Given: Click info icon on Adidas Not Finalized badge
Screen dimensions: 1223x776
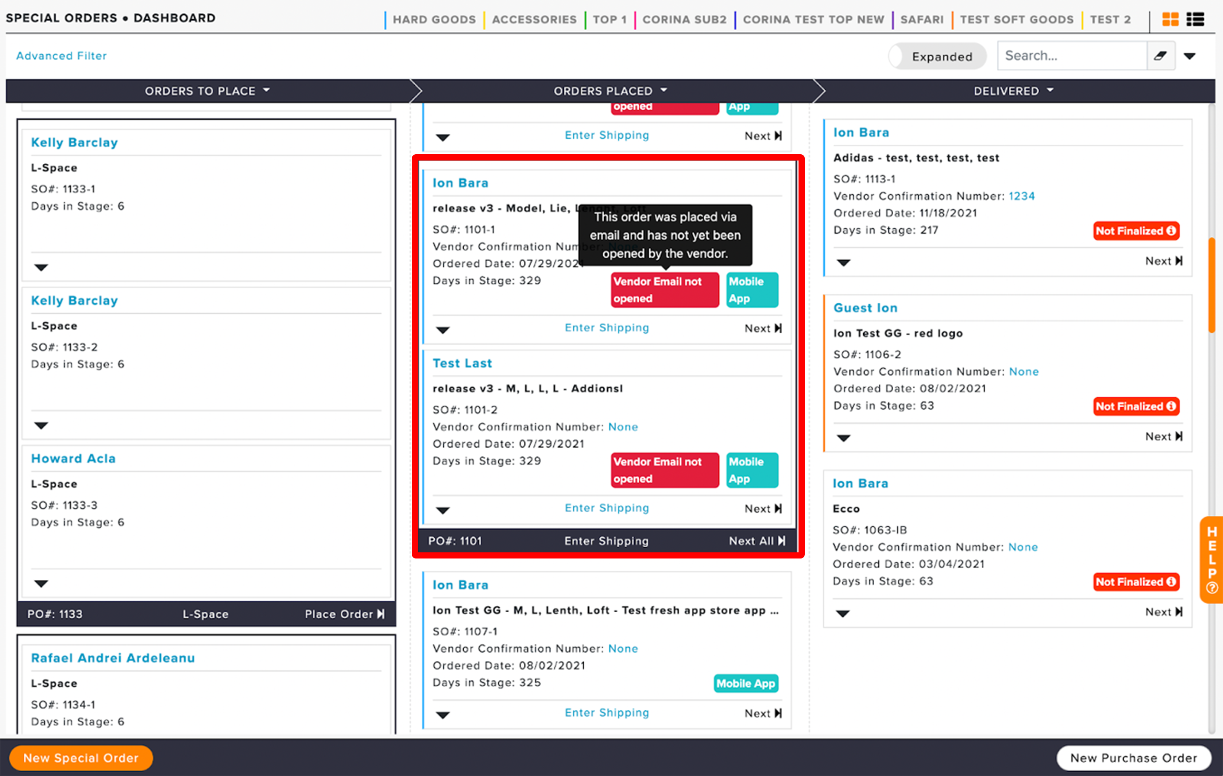Looking at the screenshot, I should (1171, 231).
